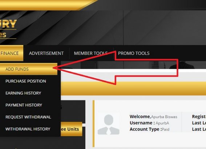206x149 pixels.
Task: Click the Account Type Paid label
Action: [150, 129]
